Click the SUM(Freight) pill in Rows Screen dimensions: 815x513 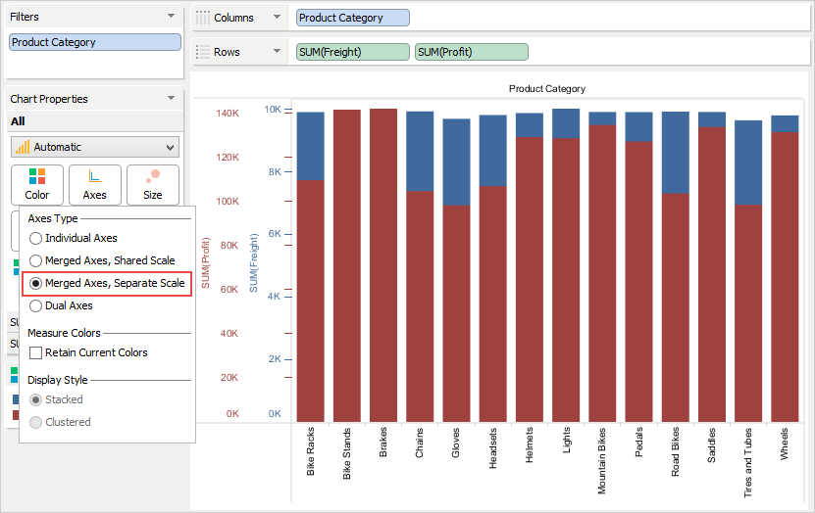click(x=353, y=52)
